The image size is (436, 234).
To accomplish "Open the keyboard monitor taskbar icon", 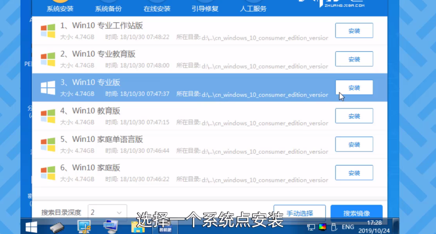I will [110, 227].
